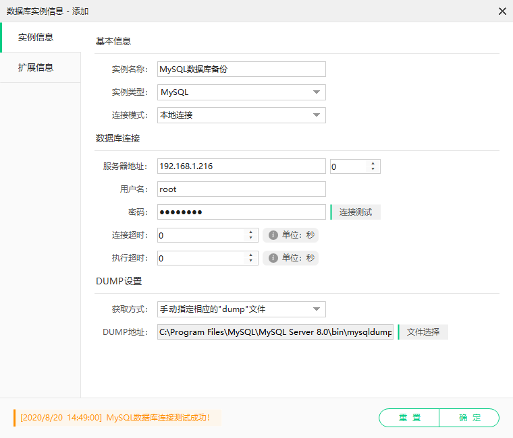Increment the 执行超时 value
The image size is (513, 438).
[251, 255]
